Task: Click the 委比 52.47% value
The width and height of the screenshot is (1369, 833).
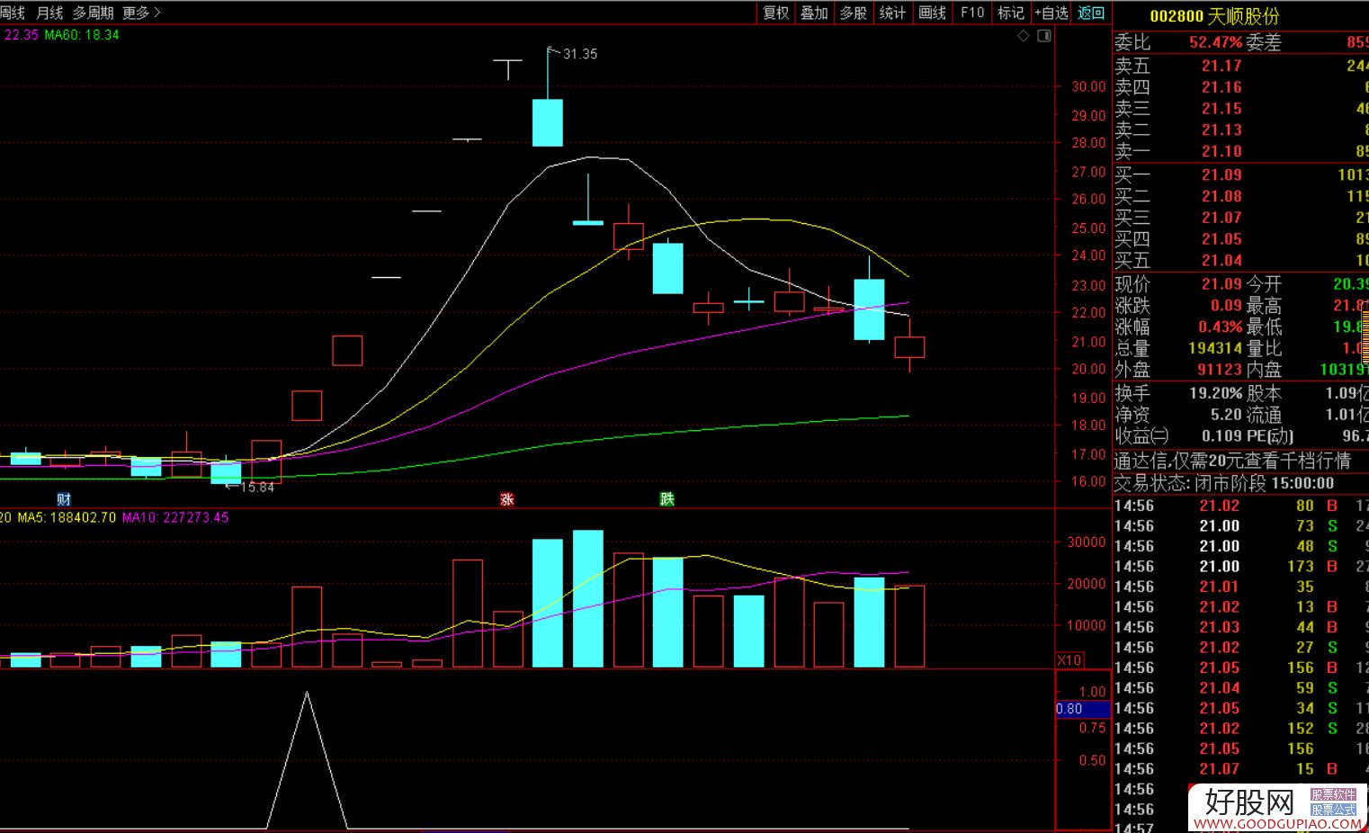Action: pos(1215,42)
